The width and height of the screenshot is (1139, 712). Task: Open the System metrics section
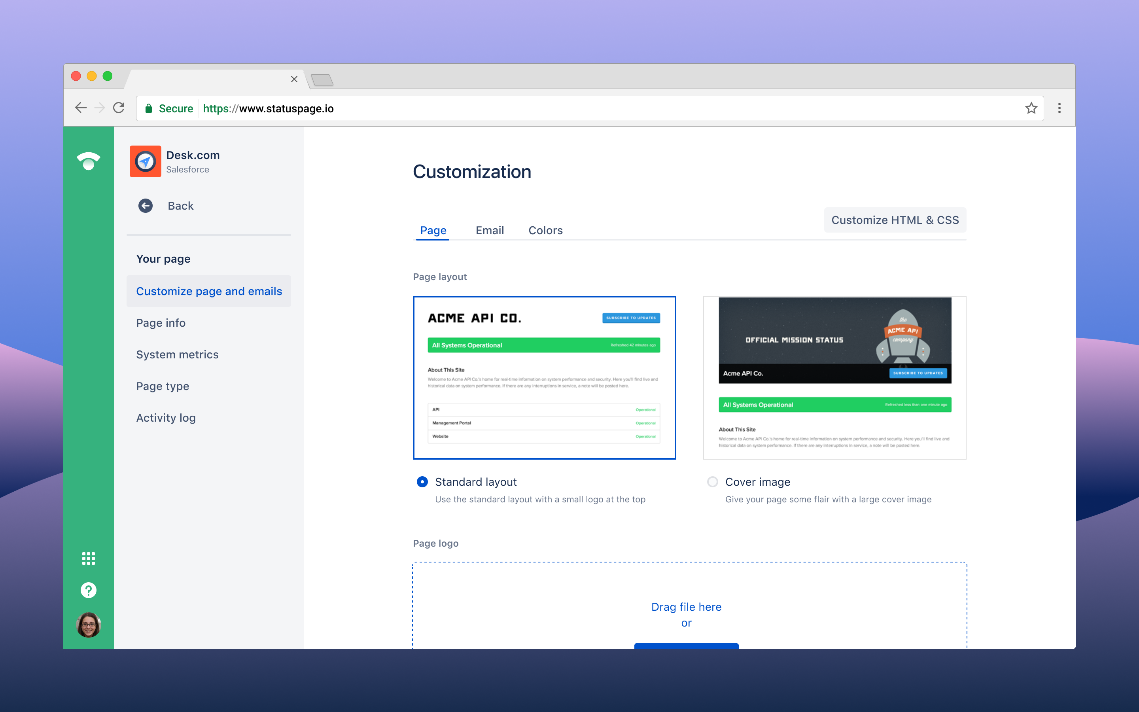click(x=177, y=354)
